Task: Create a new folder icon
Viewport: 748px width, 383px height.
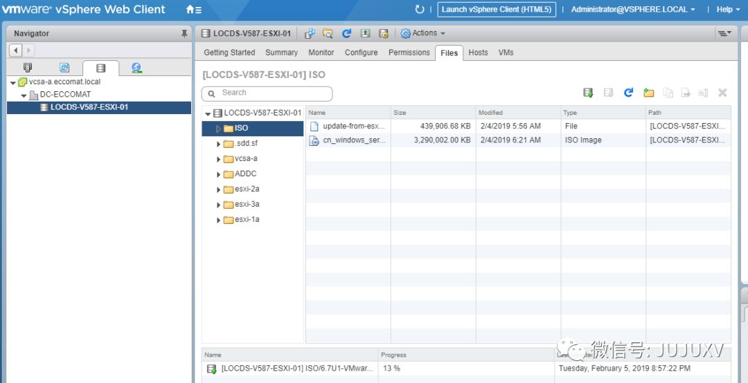Action: [x=648, y=93]
